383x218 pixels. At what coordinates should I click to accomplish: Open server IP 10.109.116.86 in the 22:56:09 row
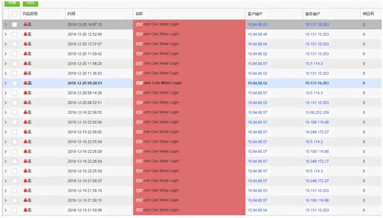tap(317, 122)
